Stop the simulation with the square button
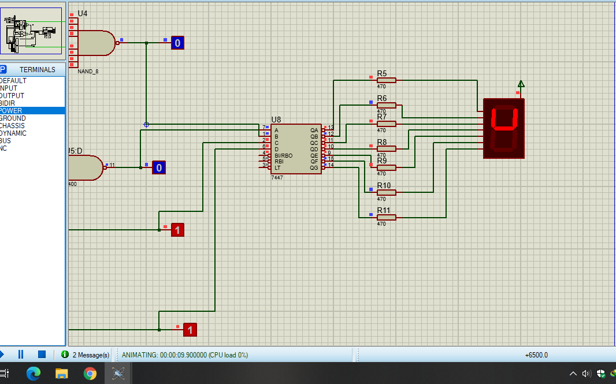Viewport: 616px width, 384px height. [x=41, y=353]
